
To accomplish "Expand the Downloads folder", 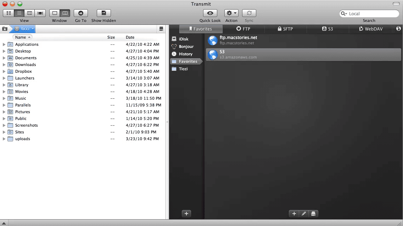I will point(4,65).
